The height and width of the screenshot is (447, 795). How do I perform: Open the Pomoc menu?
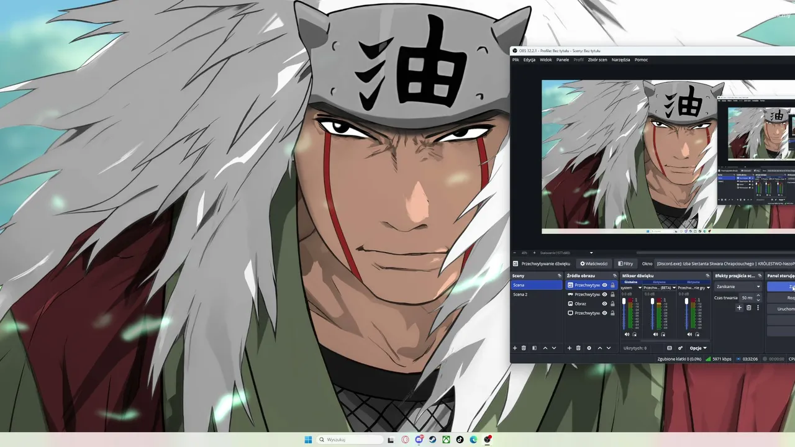(x=641, y=60)
